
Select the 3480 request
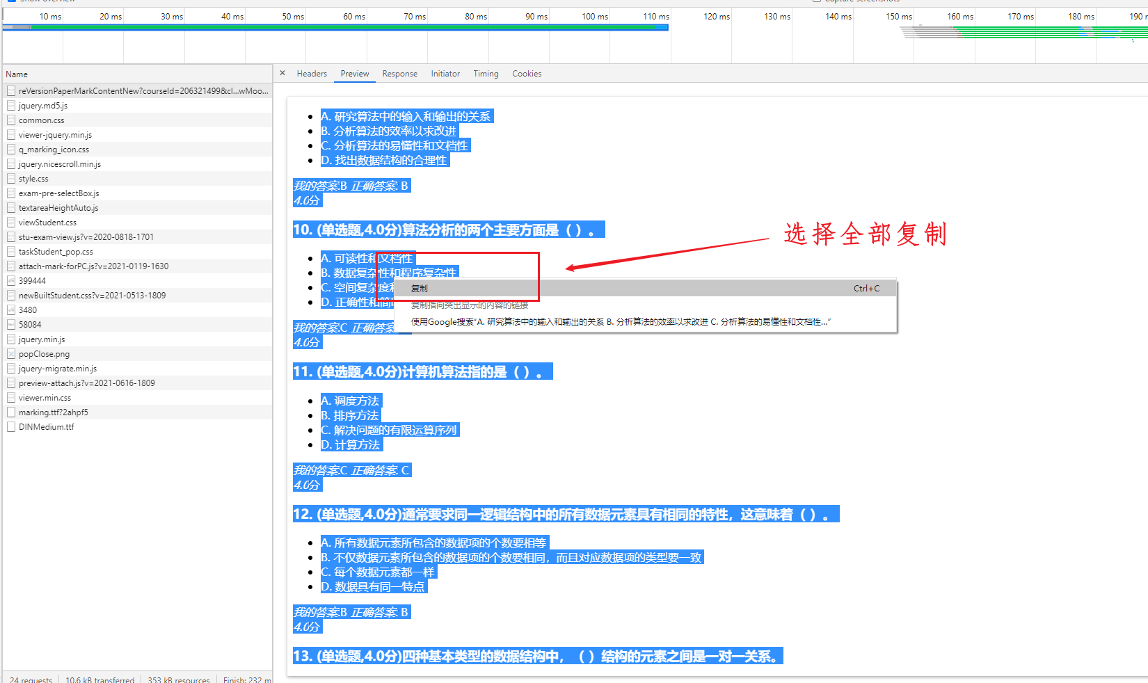(137, 310)
